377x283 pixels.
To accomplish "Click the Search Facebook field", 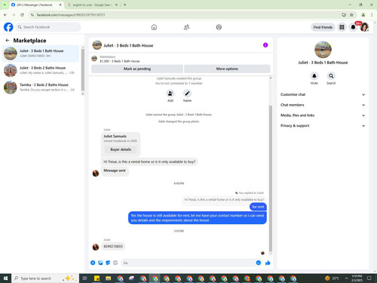I will (48, 27).
